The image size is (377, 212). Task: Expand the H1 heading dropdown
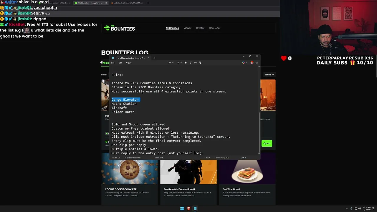[171, 63]
